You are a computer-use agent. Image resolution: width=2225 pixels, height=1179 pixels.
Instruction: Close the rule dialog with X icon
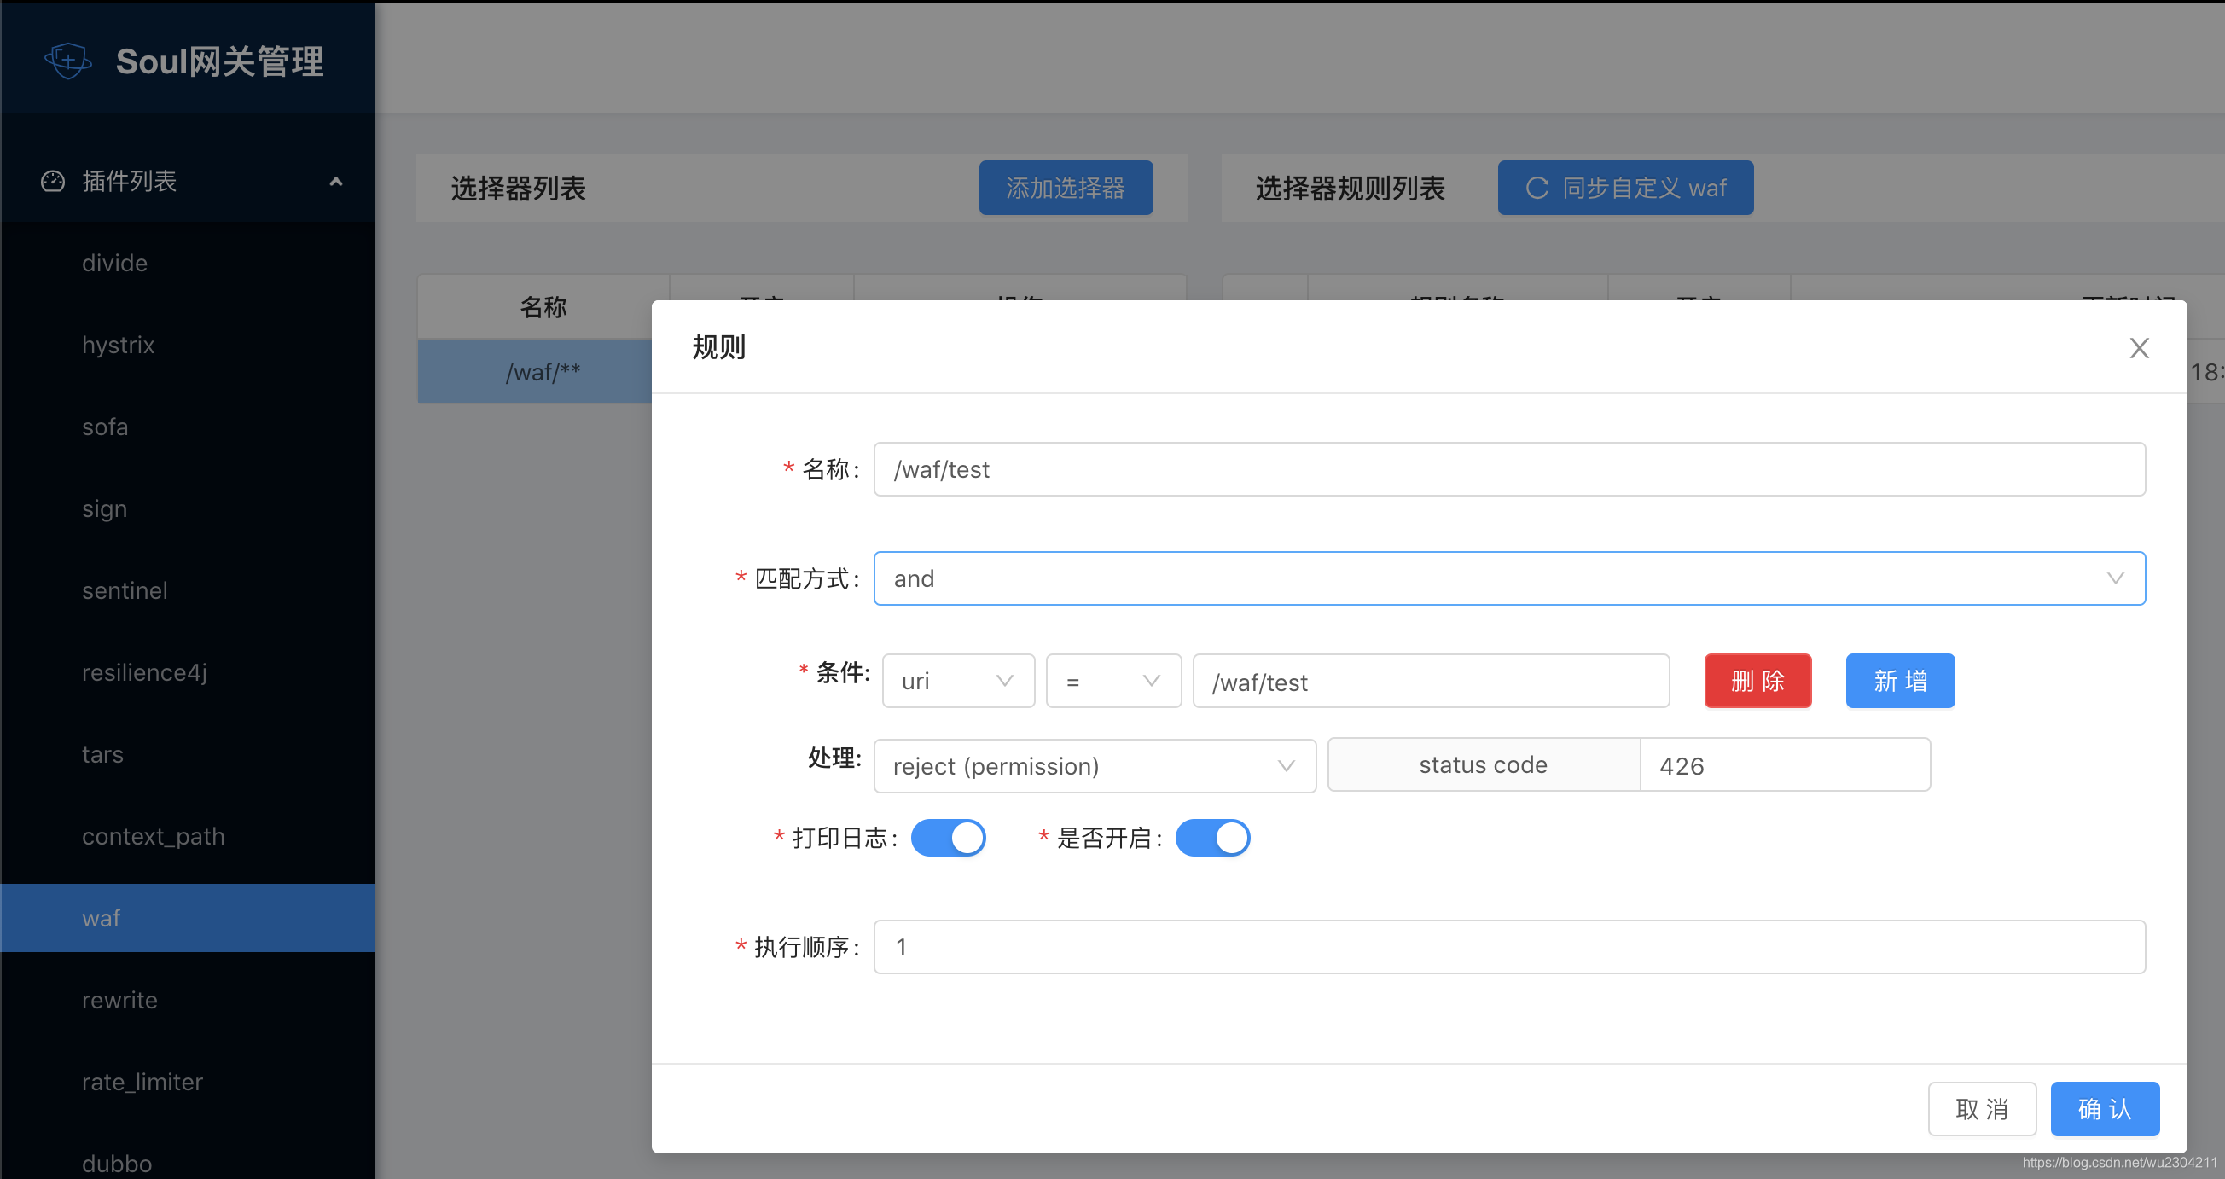(x=2139, y=348)
